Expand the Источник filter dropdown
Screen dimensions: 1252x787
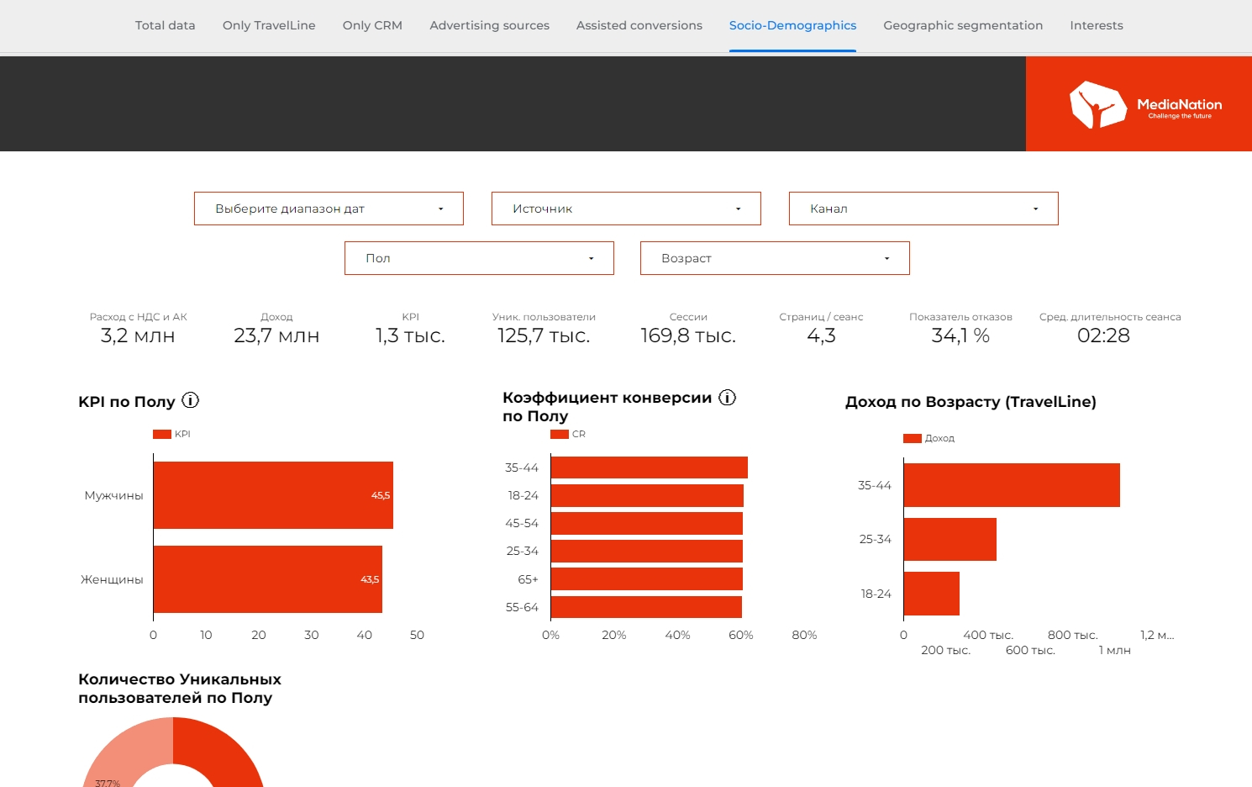626,209
